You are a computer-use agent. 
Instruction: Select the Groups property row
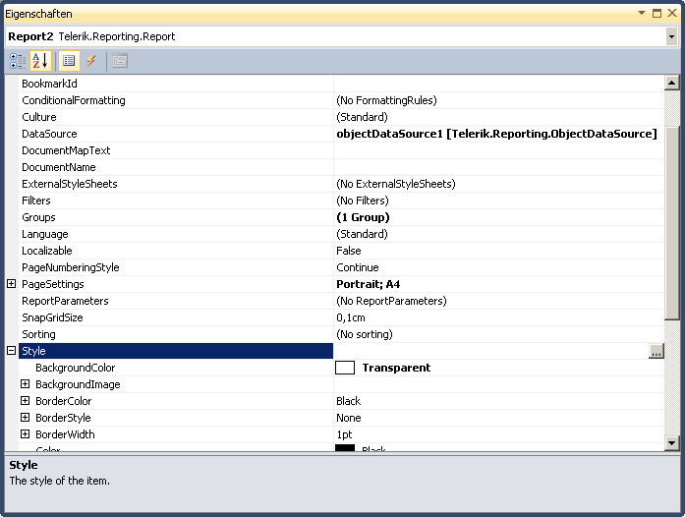pyautogui.click(x=39, y=217)
